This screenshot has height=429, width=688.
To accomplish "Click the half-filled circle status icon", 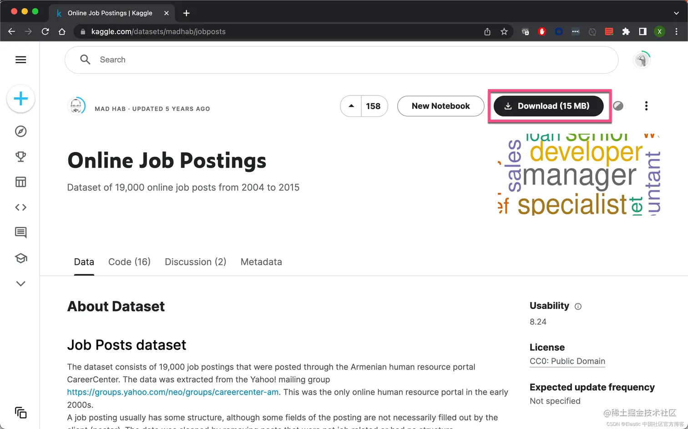I will tap(618, 106).
